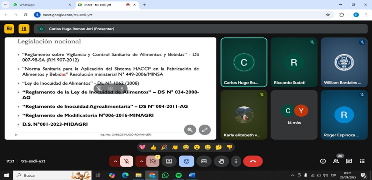Expand the presentation to full screen
The height and width of the screenshot is (180, 372).
coord(205,130)
